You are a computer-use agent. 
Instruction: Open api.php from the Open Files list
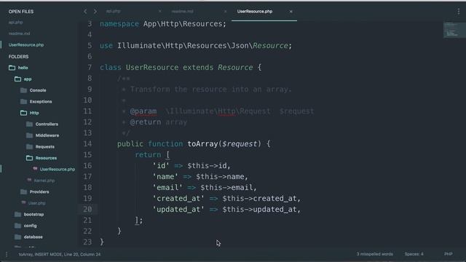click(x=15, y=23)
